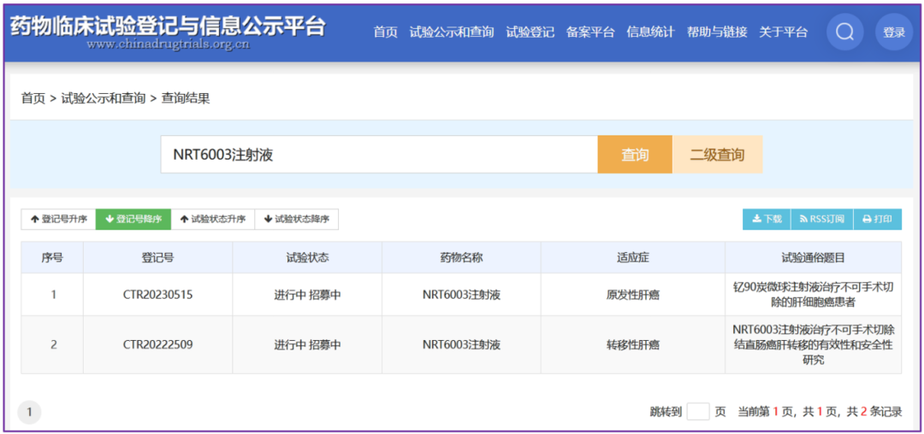
Task: Click the 查询结果 breadcrumb text
Action: tap(186, 98)
